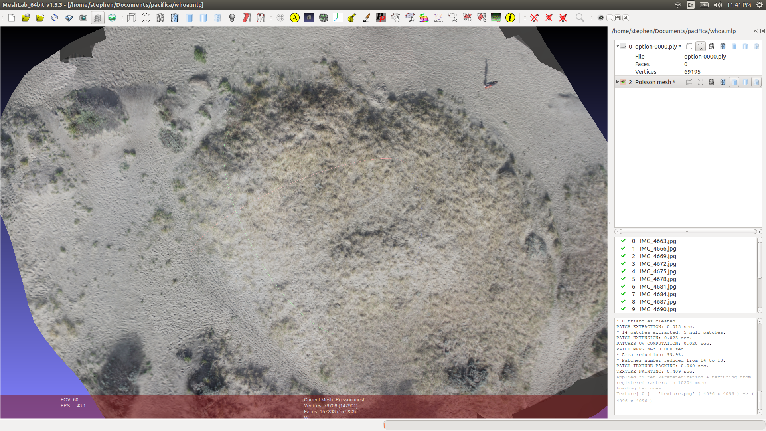Image resolution: width=766 pixels, height=431 pixels.
Task: Click the Delete selected vertices icon
Action: [534, 18]
